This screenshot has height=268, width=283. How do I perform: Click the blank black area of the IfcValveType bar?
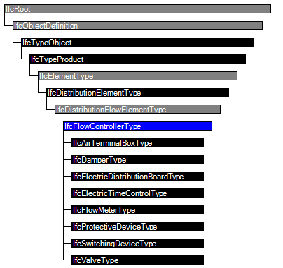click(161, 260)
